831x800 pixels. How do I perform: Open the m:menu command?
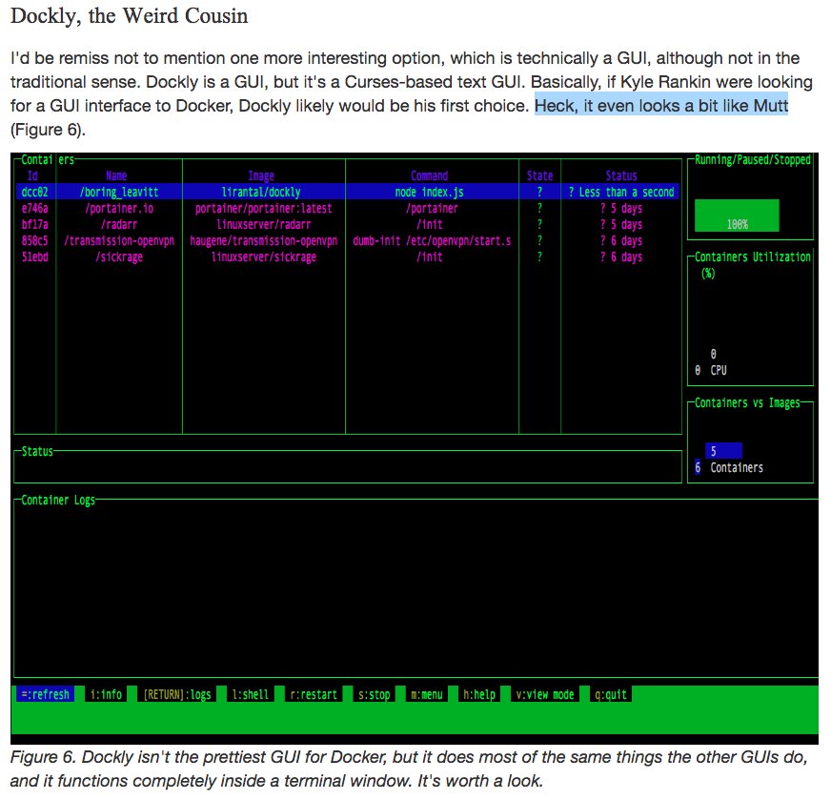click(x=427, y=694)
